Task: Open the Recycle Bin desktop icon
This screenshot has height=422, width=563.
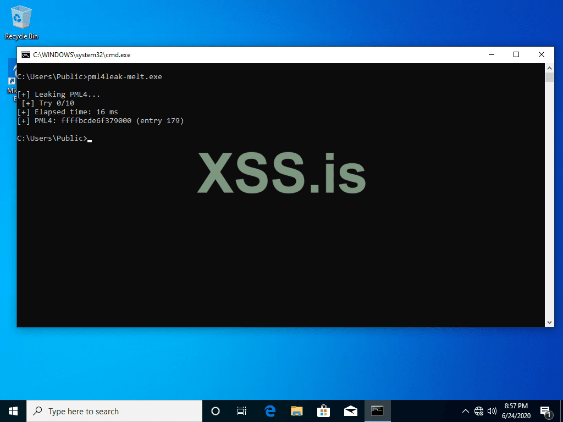Action: [21, 22]
